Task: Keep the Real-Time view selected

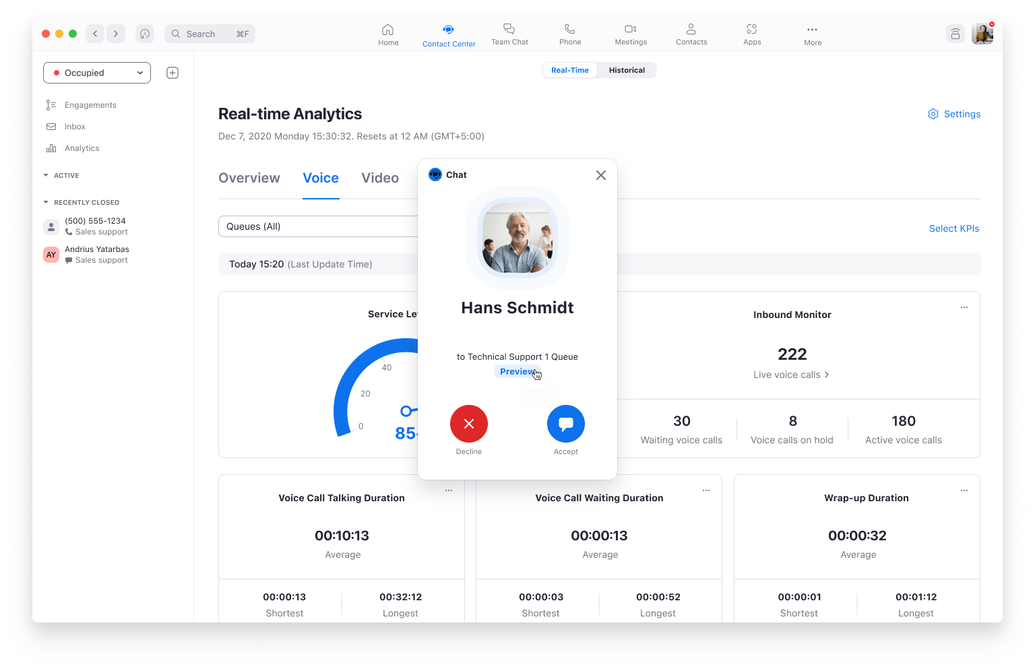Action: coord(569,69)
